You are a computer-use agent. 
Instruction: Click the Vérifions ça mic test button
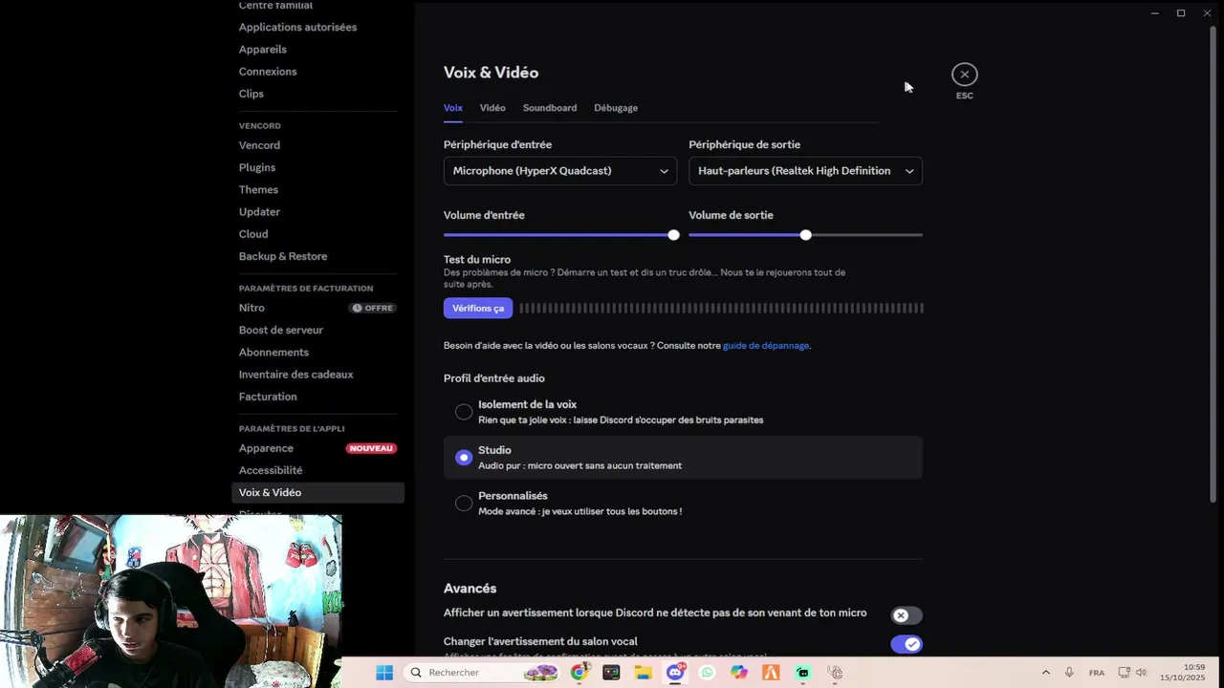click(478, 308)
